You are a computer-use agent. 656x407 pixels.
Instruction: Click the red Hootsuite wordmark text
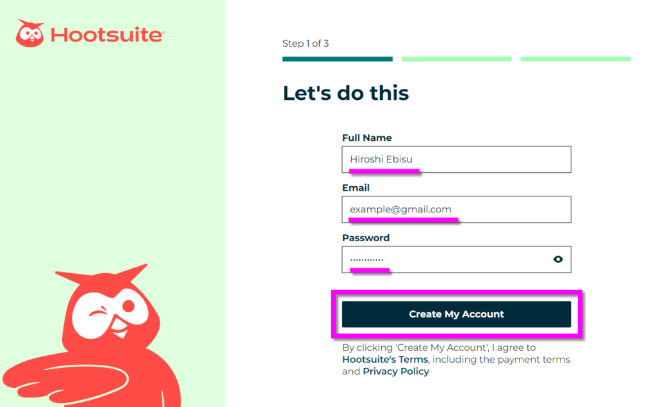tap(108, 35)
